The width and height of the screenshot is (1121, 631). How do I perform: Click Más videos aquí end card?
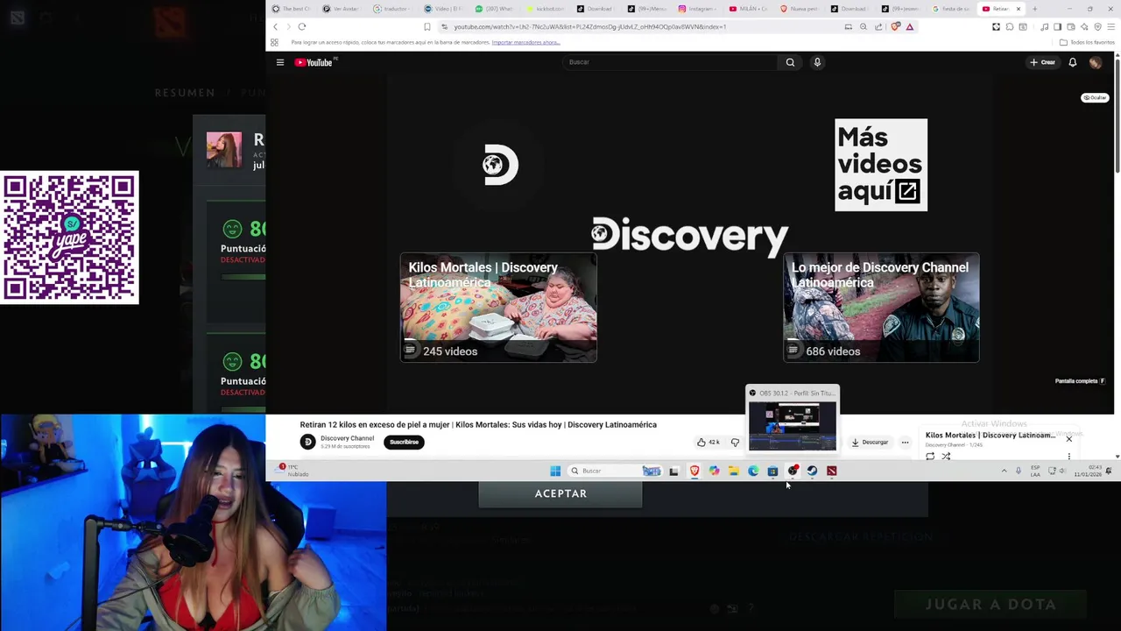click(881, 165)
